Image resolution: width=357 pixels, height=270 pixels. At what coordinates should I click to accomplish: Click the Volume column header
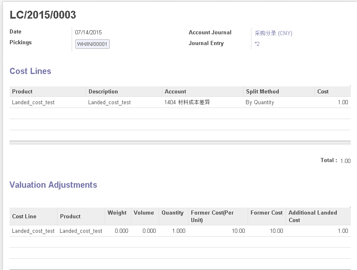coord(144,213)
